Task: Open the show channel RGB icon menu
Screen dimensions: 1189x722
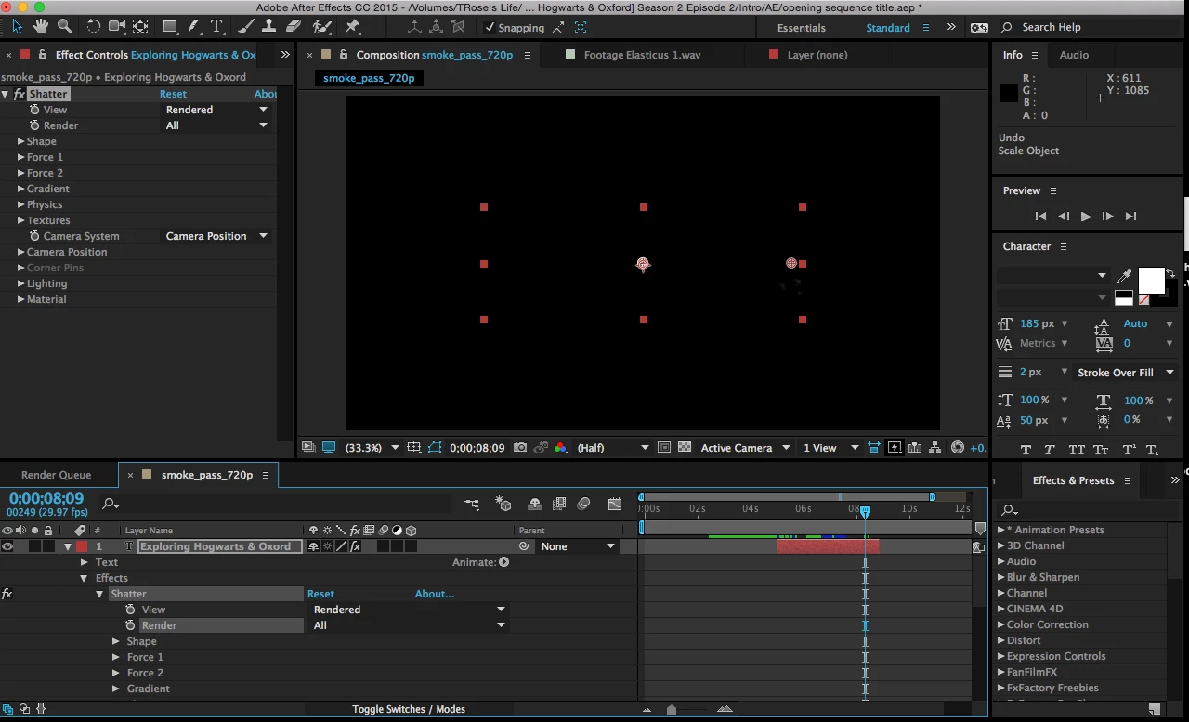Action: coord(560,448)
